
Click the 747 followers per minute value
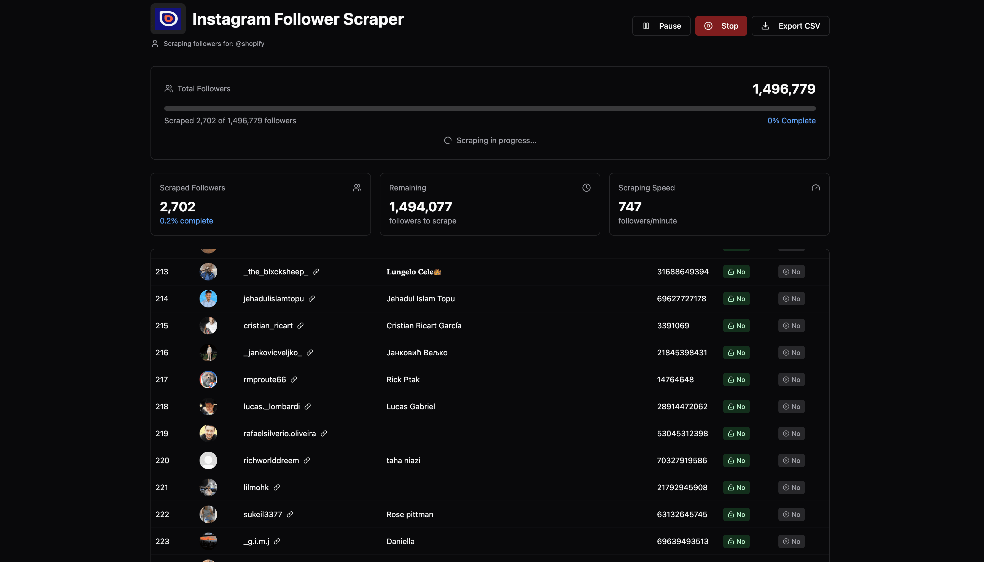point(630,207)
